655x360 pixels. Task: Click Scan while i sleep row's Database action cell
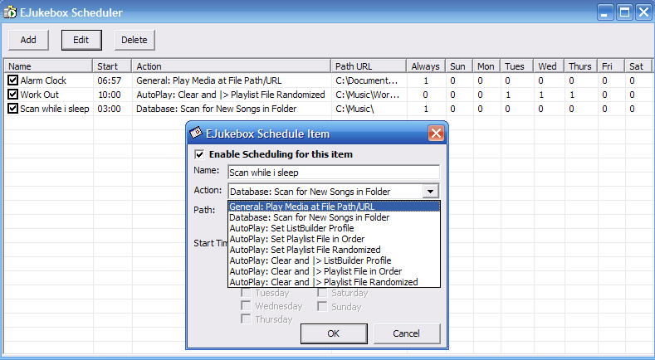217,109
